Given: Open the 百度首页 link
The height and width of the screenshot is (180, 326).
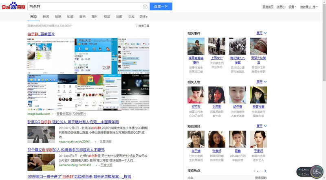Looking at the screenshot, I should click(x=268, y=7).
